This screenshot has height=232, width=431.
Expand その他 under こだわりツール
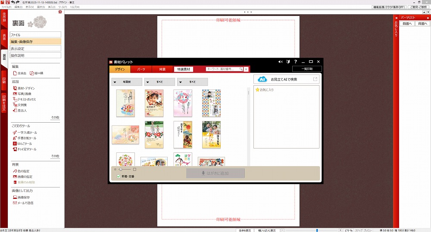pyautogui.click(x=55, y=156)
